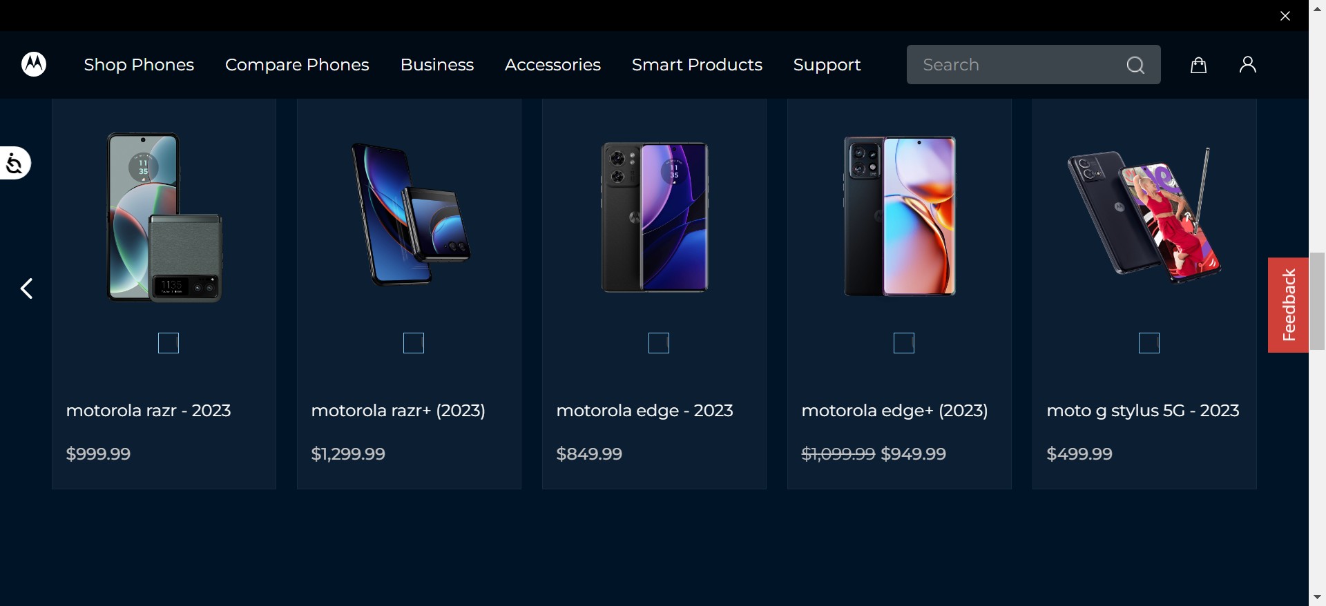Expand Smart Products menu
Image resolution: width=1326 pixels, height=606 pixels.
697,65
